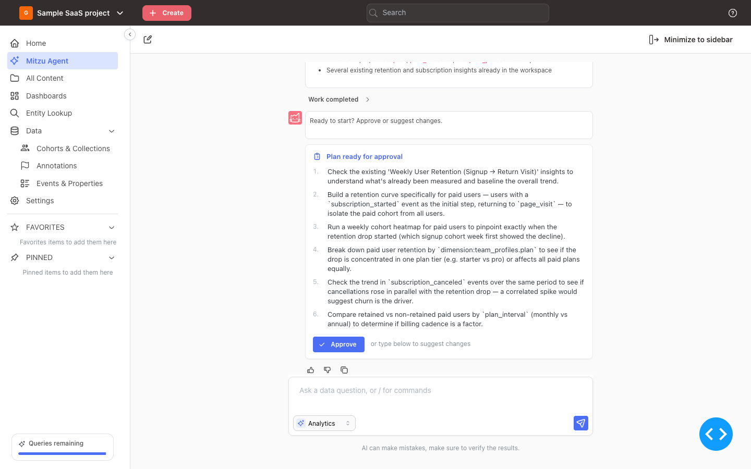Click the Queries remaining progress bar
The image size is (751, 469).
click(x=62, y=454)
